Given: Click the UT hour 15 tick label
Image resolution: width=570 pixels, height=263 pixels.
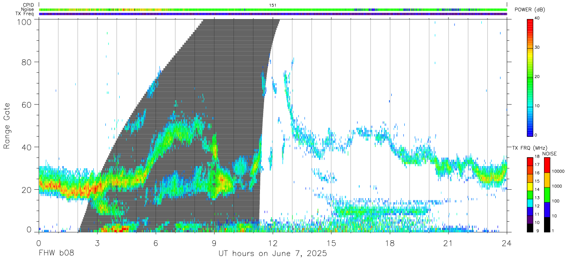Looking at the screenshot, I should pos(331,243).
